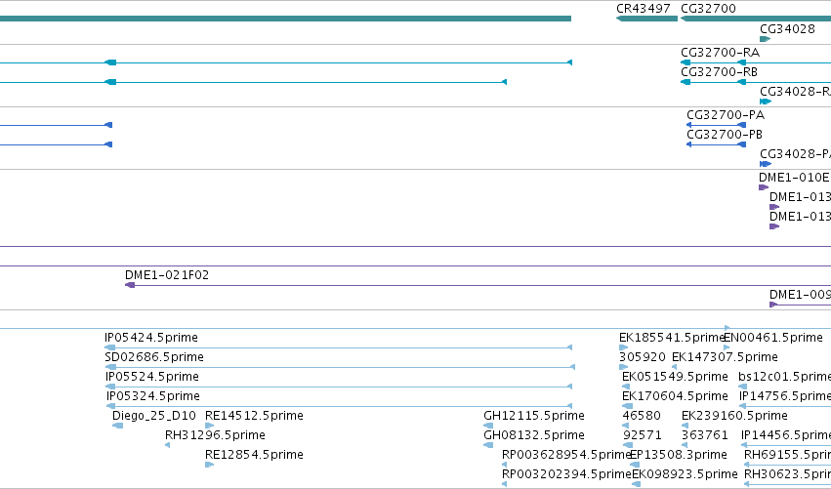Viewport: 831px width, 489px height.
Task: Select the RE12854.5prime label
Action: [x=254, y=455]
